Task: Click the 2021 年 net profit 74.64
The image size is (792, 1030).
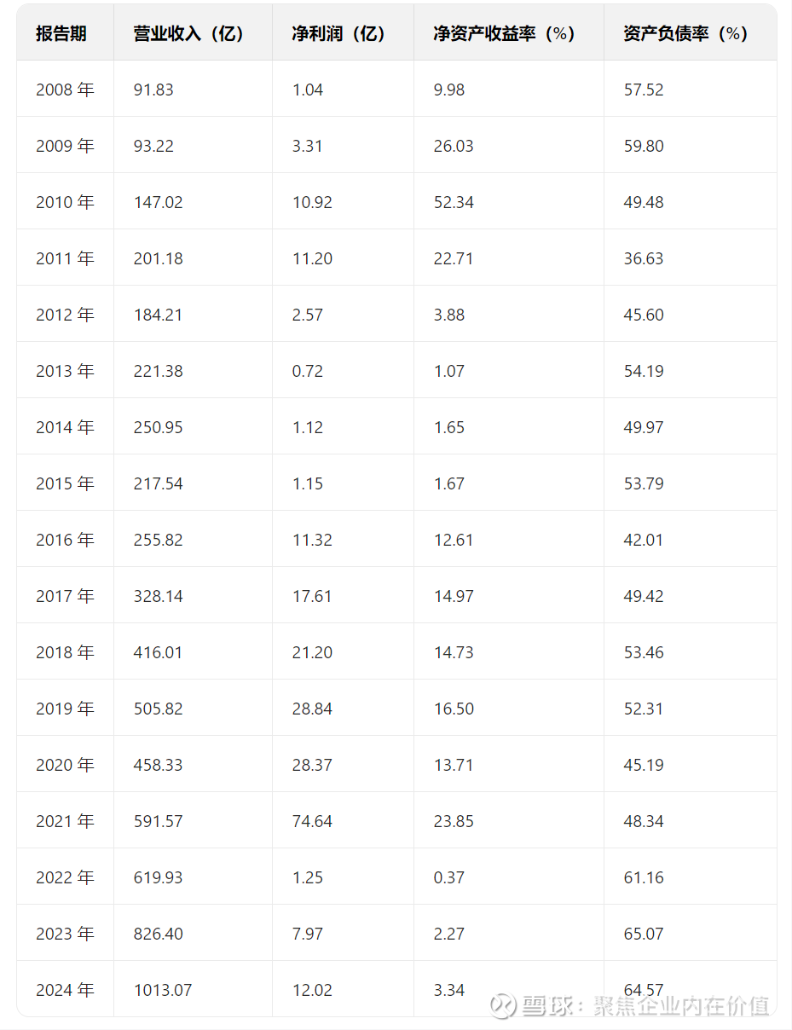Action: (312, 821)
